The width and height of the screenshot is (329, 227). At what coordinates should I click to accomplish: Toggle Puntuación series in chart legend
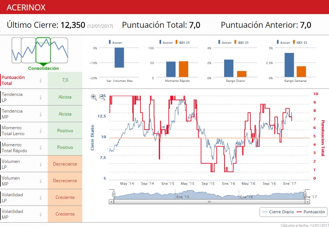(311, 212)
